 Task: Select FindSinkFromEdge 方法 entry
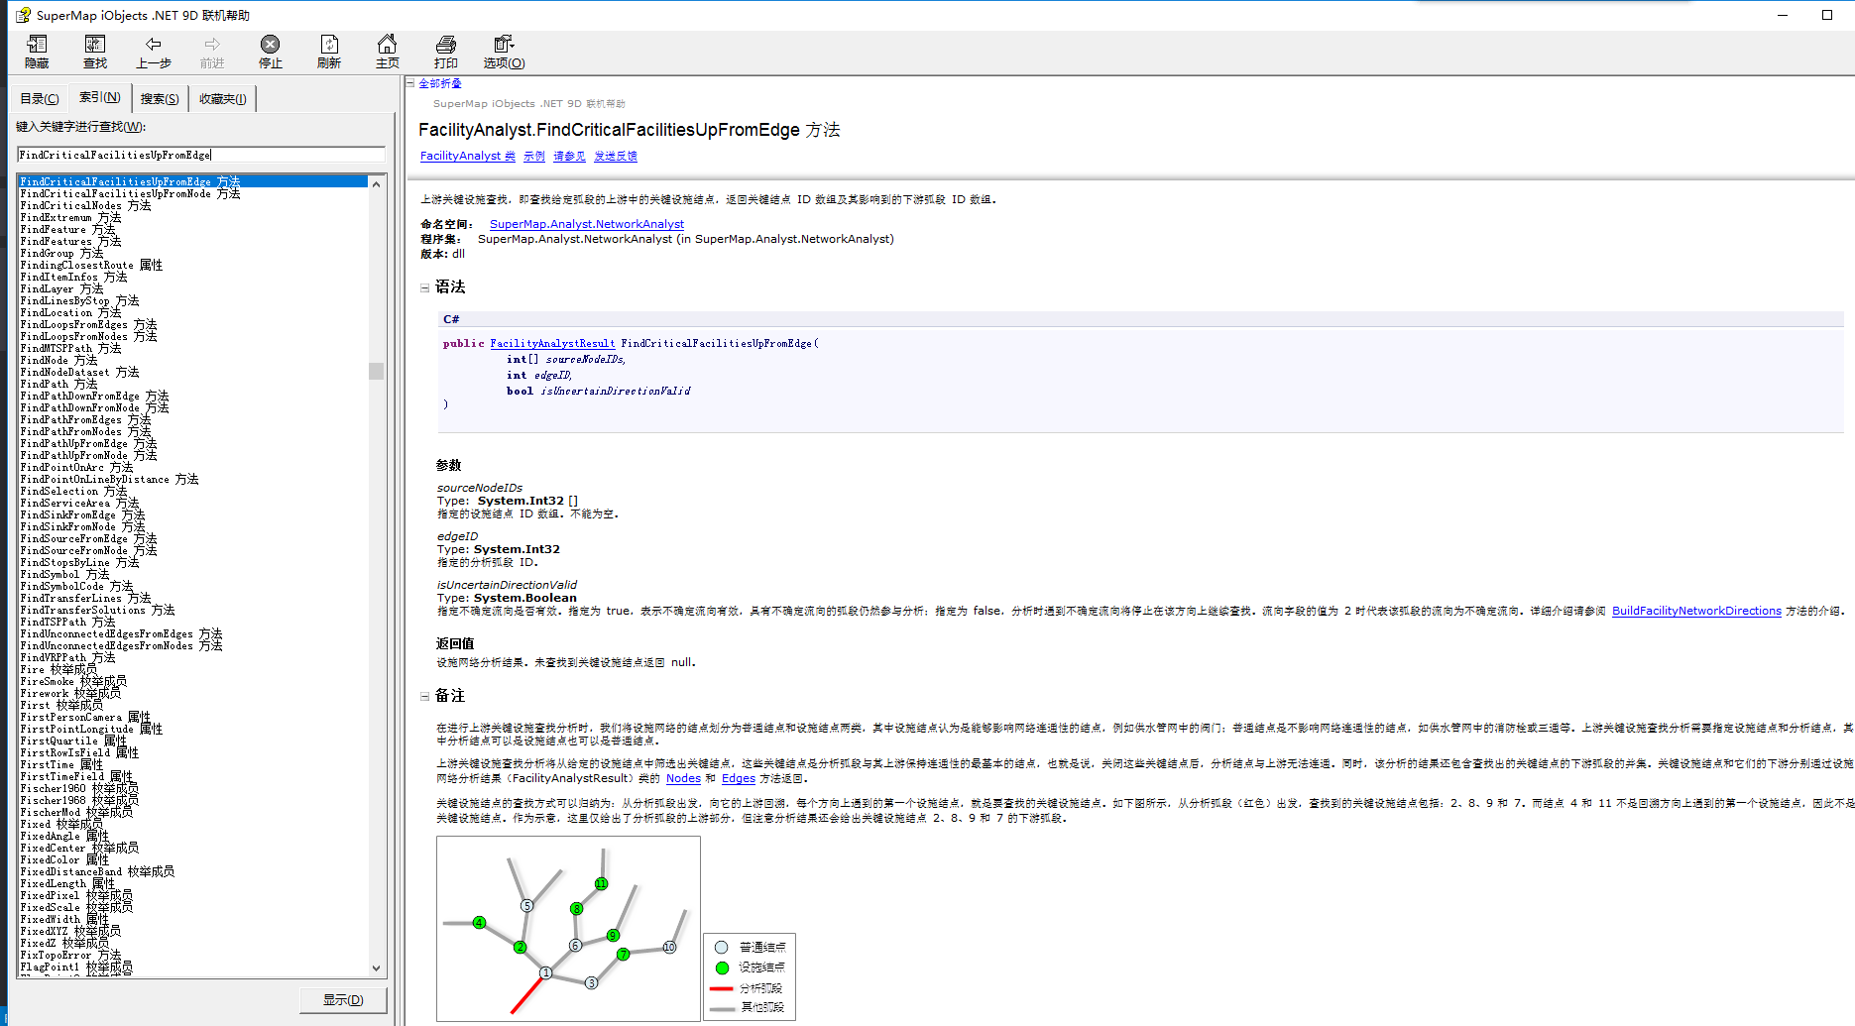pos(82,514)
